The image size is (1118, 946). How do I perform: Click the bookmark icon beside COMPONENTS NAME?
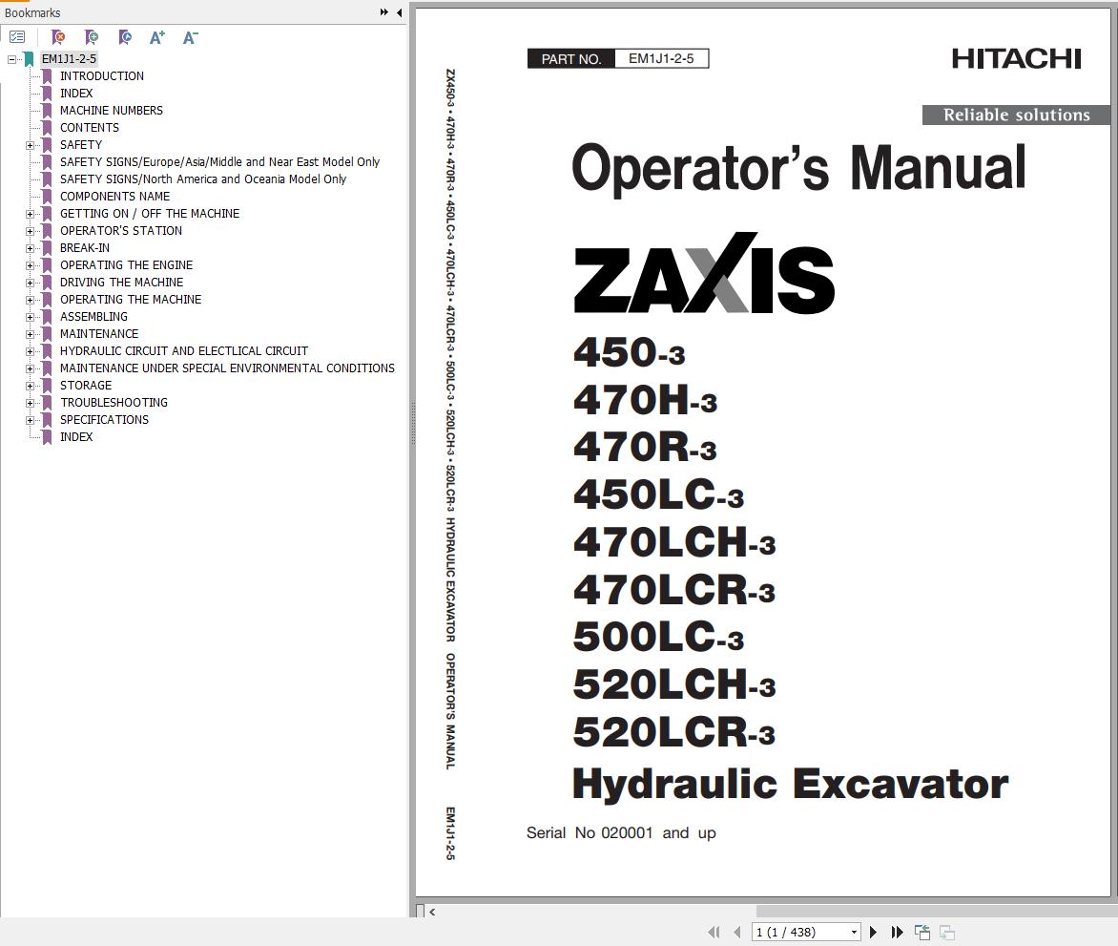(x=47, y=197)
